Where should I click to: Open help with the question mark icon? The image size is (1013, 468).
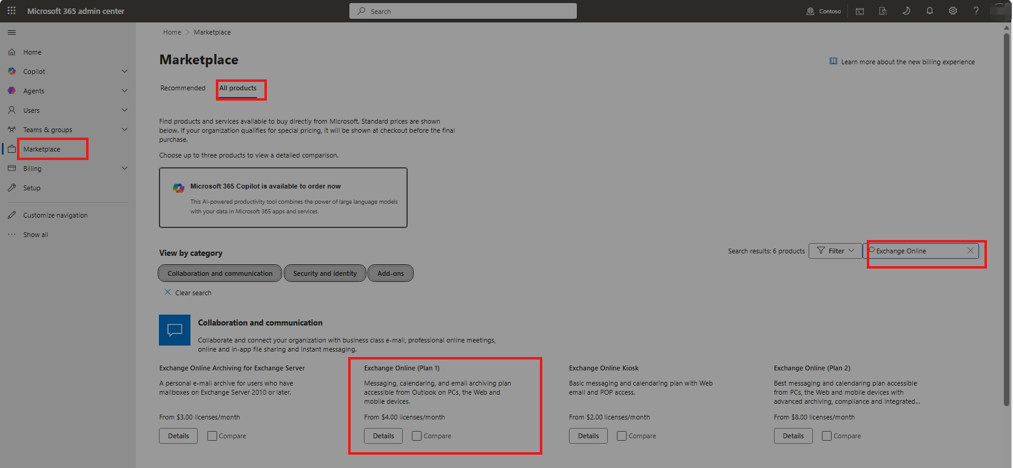[976, 11]
